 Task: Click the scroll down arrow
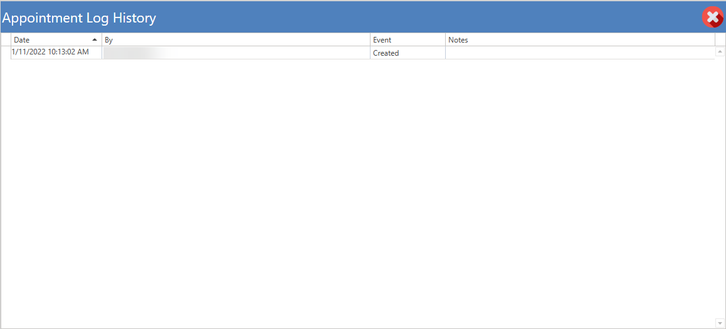720,323
